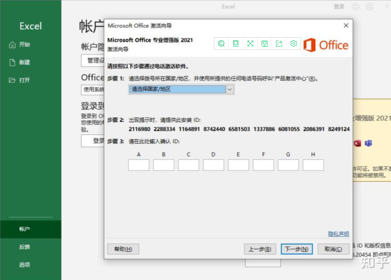Click confirmation ID input box H

click(x=313, y=165)
